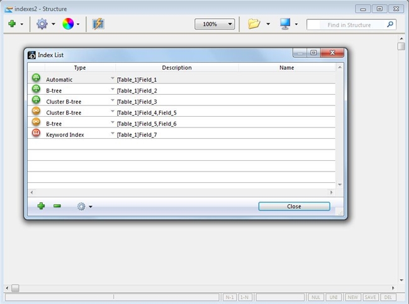Viewport: 409px width, 304px height.
Task: Click Structure window horizontal scrollbar thumb
Action: [15, 288]
